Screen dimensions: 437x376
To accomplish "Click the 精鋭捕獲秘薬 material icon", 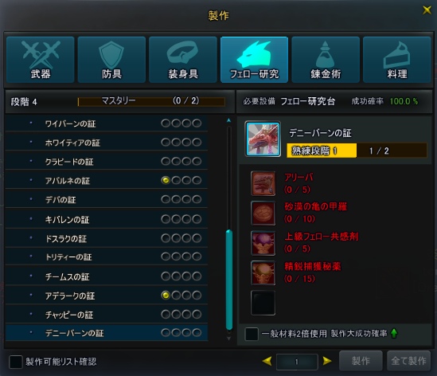I will (263, 272).
